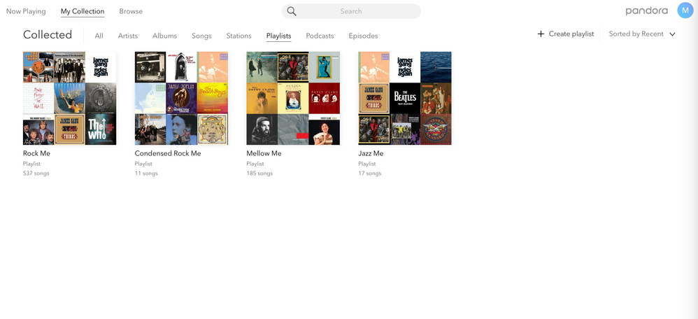Select the My Collection tab
698x319 pixels.
83,11
